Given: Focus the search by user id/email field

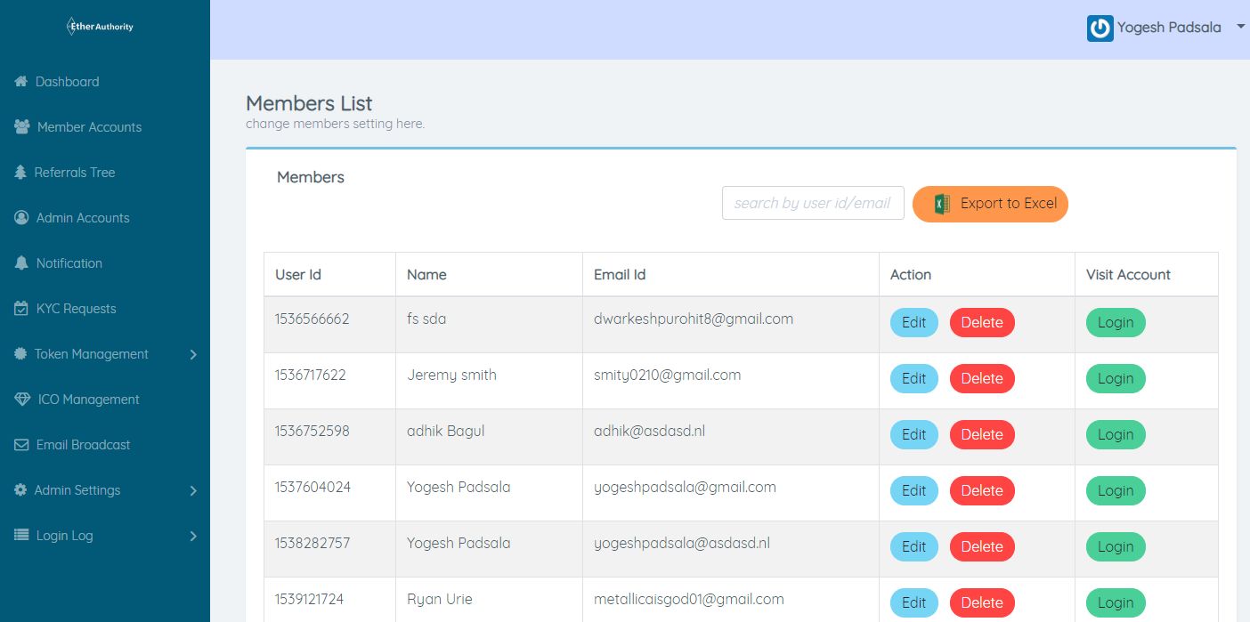Looking at the screenshot, I should pos(812,203).
